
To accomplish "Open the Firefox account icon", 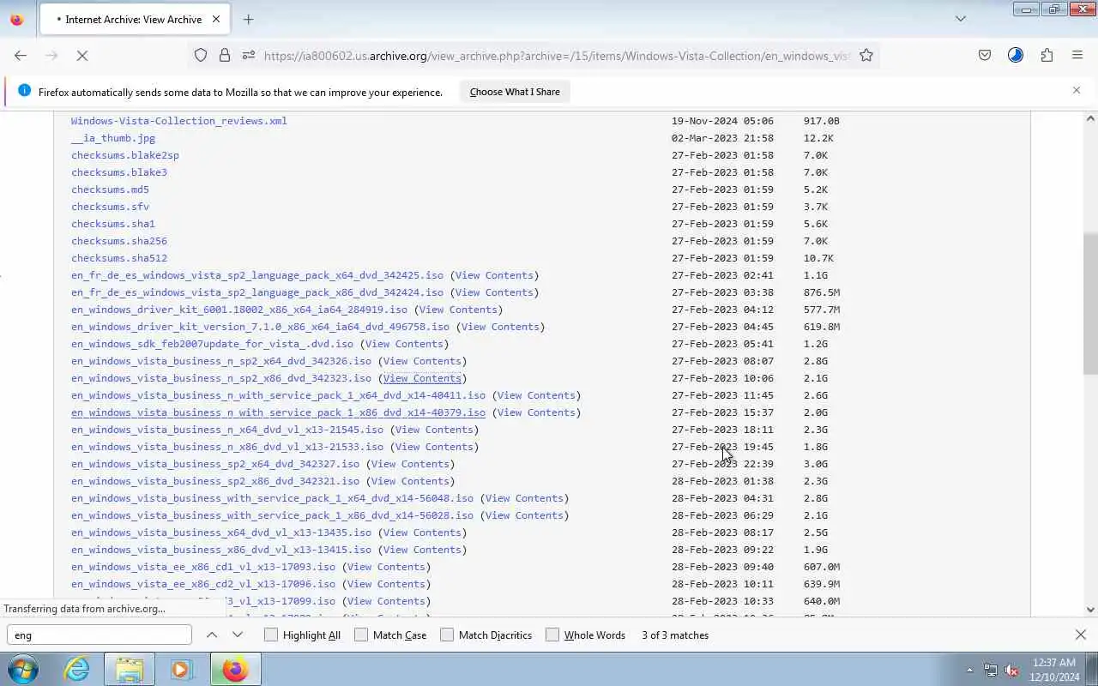I will [x=1016, y=56].
